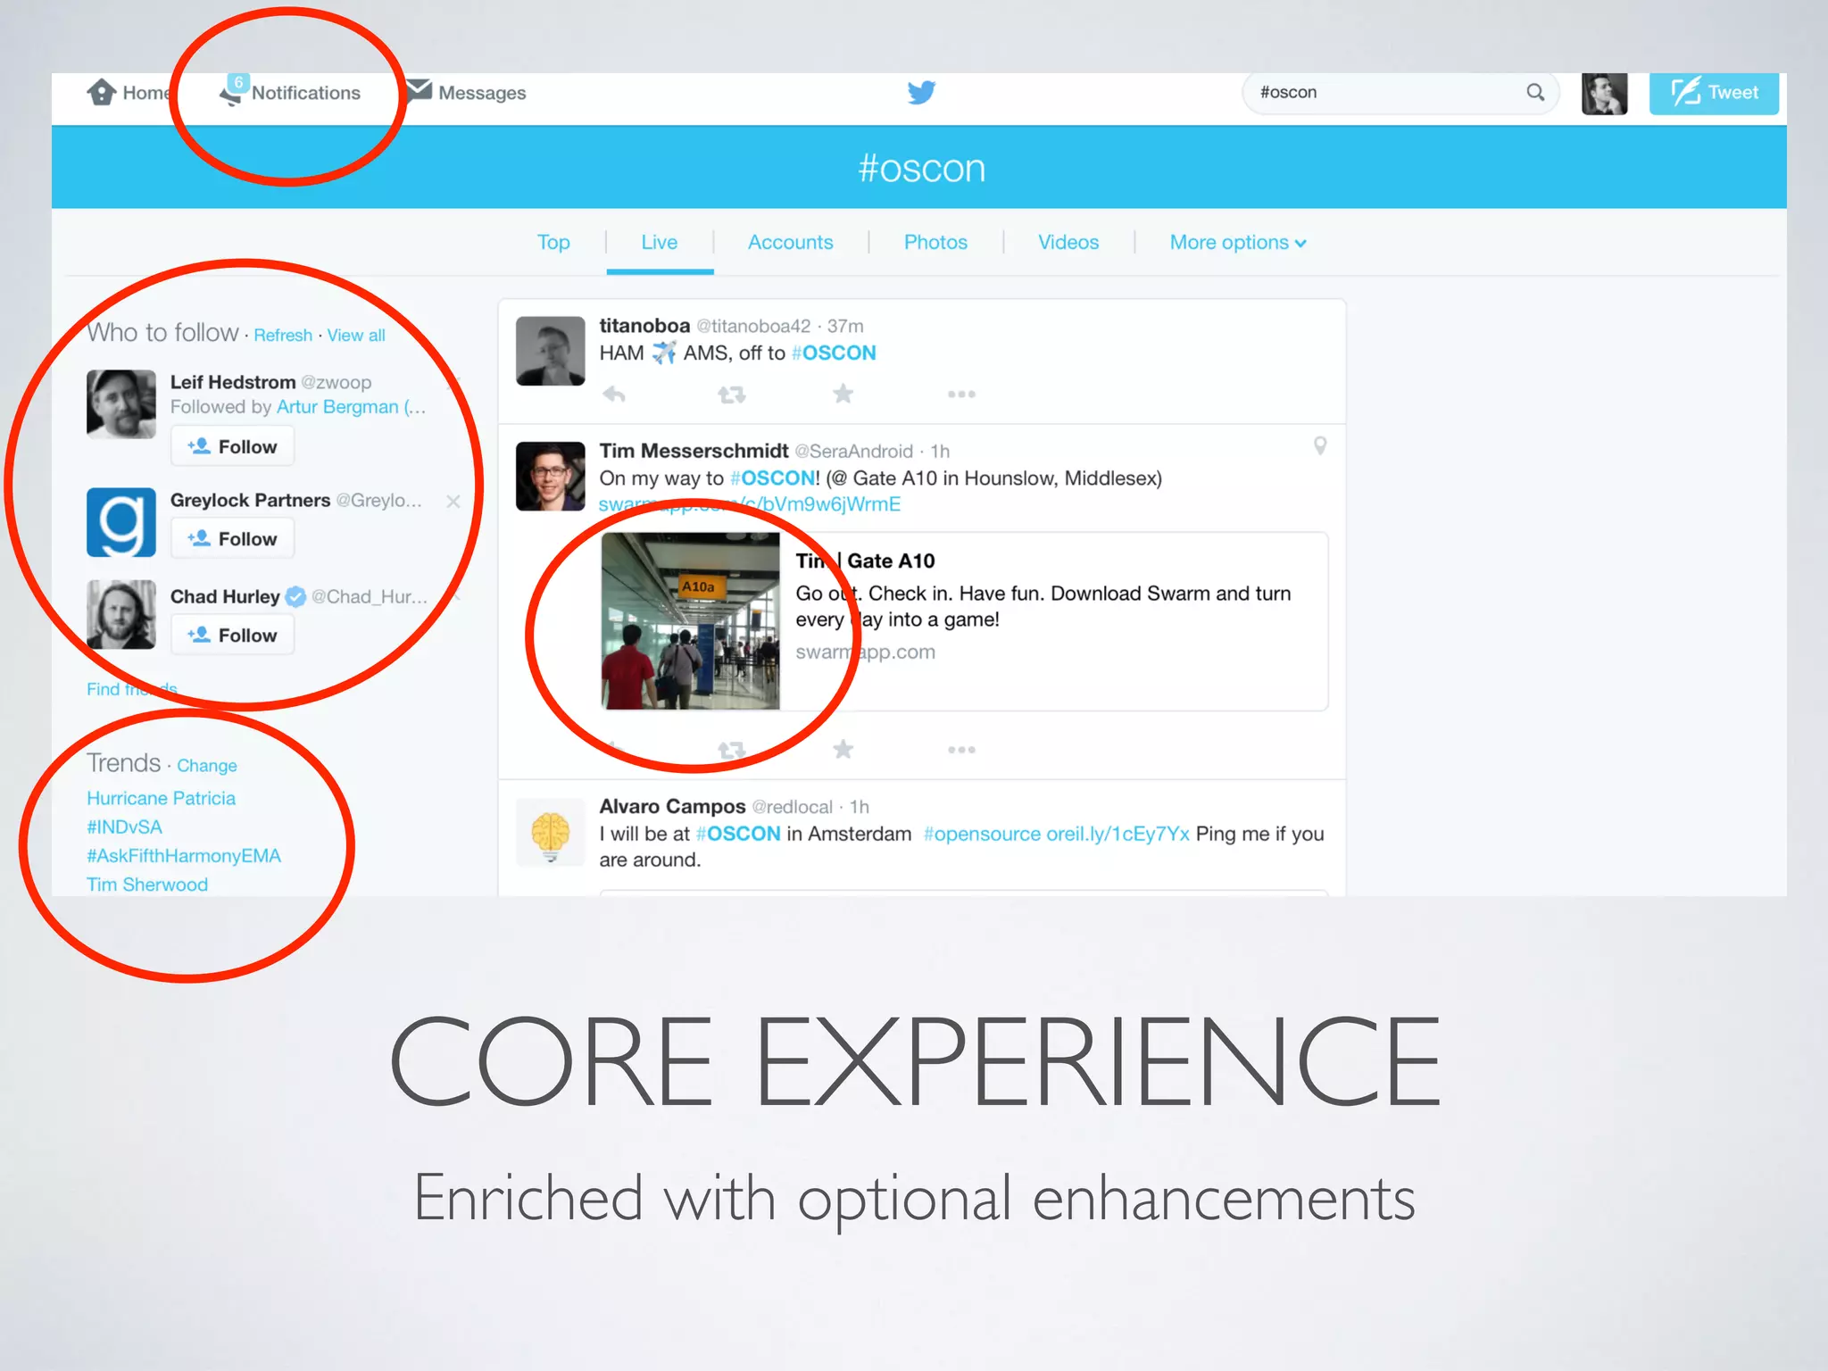Click the #opensource hashtag

pyautogui.click(x=982, y=835)
